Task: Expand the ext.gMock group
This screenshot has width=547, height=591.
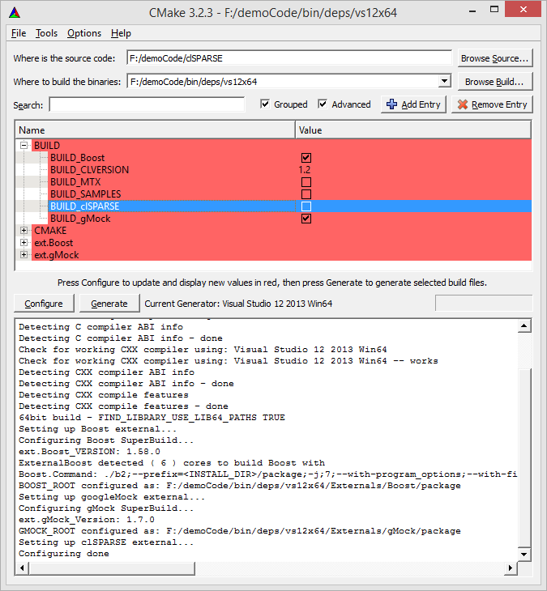Action: [24, 255]
